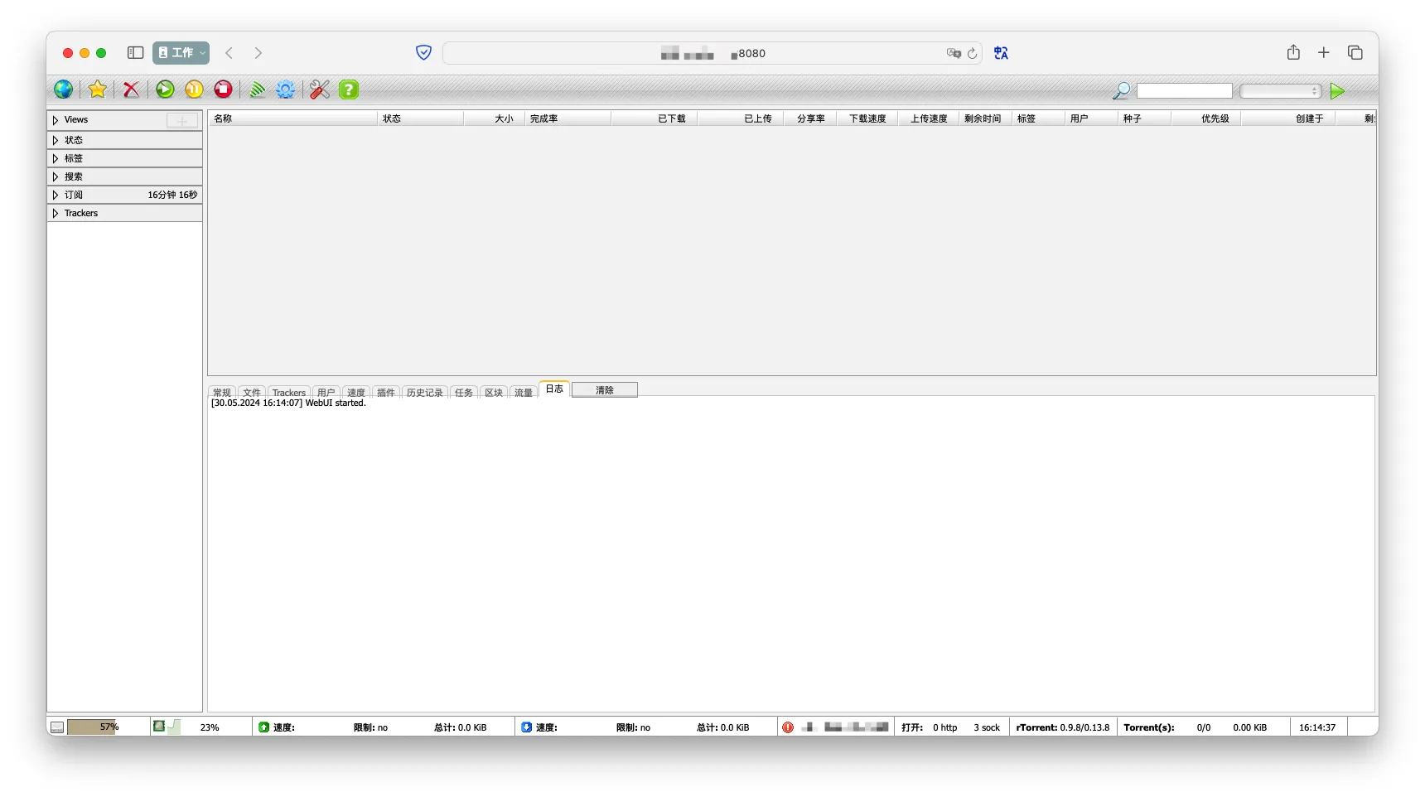
Task: Open Settings with the blue gear icon
Action: click(286, 89)
